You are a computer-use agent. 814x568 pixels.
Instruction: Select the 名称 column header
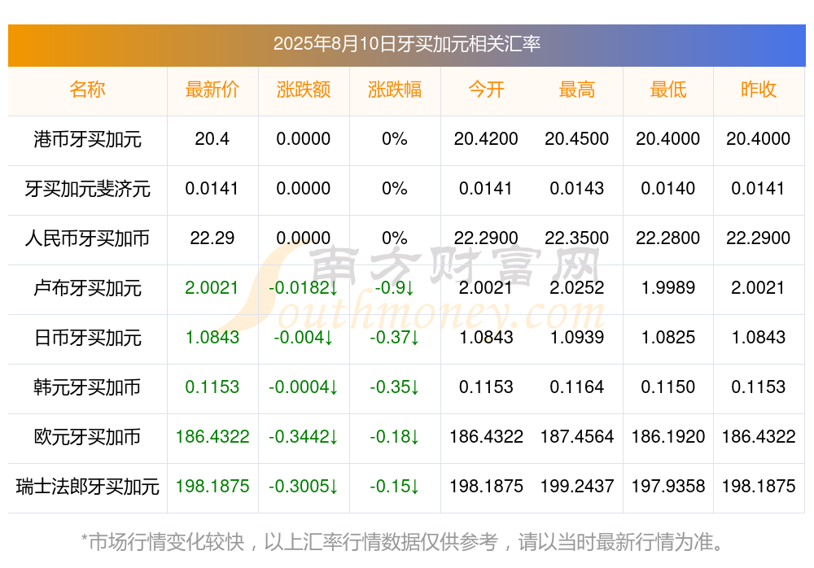(87, 90)
